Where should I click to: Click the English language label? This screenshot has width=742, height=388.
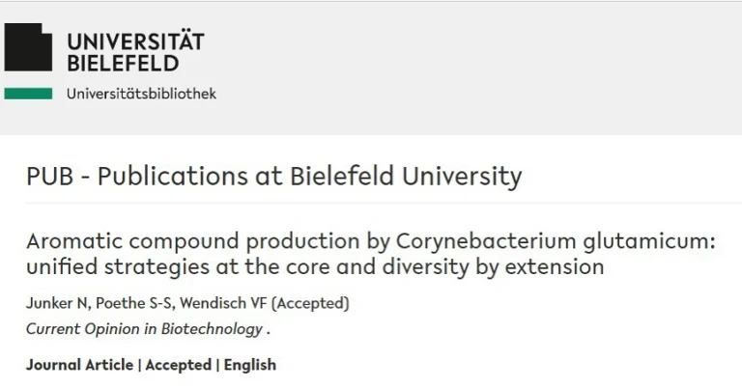250,365
